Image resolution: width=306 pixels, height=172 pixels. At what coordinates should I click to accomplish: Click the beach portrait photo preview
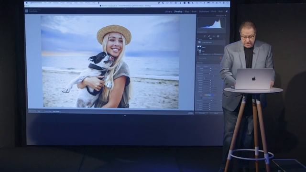[x=110, y=62]
